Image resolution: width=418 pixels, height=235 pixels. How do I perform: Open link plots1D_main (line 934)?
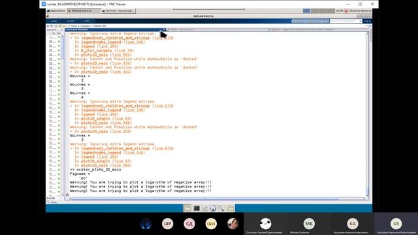point(106,63)
